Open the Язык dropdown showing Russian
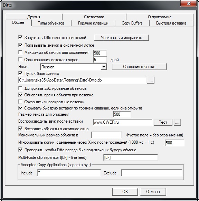 click(x=104, y=67)
